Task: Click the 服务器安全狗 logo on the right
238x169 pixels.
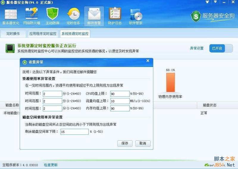Action: 212,16
